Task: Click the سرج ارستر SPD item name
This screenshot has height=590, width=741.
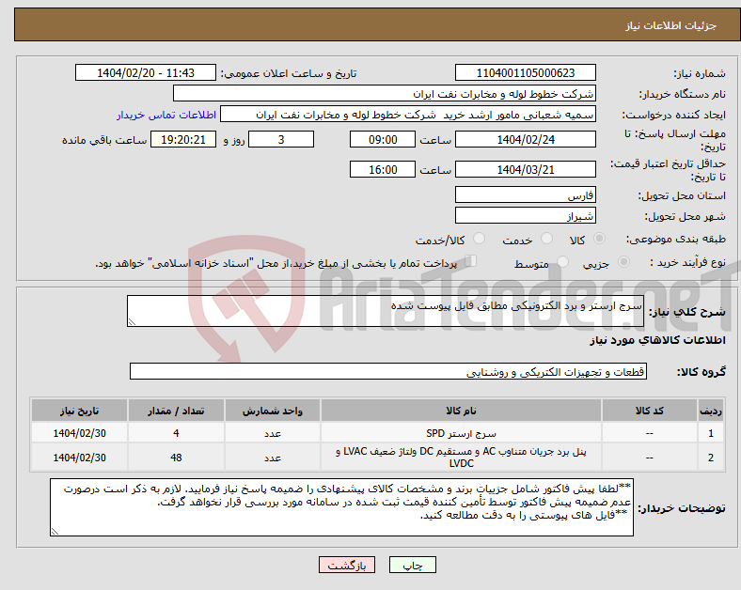Action: coord(461,433)
